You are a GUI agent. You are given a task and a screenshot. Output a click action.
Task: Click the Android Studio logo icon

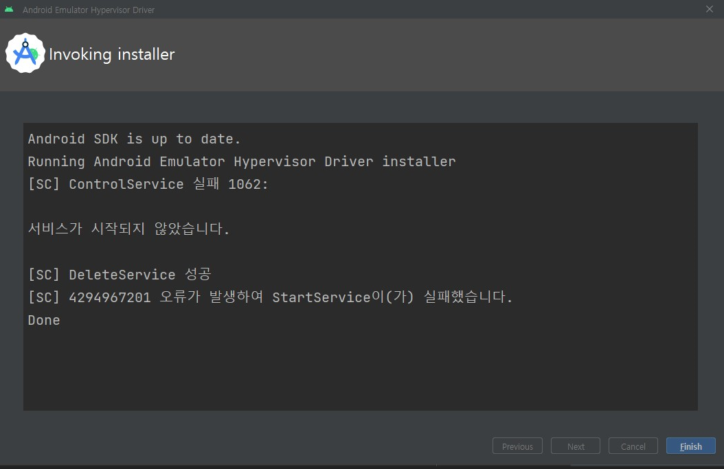tap(25, 53)
